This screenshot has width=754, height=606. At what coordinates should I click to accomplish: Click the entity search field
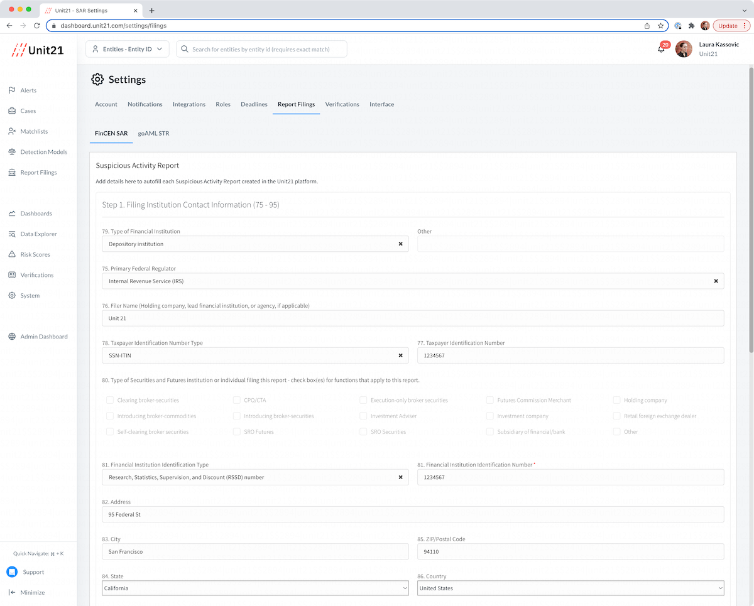(261, 49)
